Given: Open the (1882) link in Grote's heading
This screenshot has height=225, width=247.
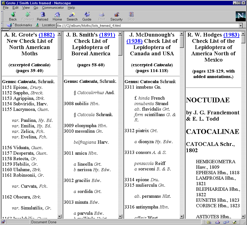Looking at the screenshot, I should (46, 35).
